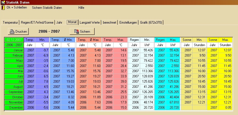Click the green 02.12.2007 date cell

click(x=14, y=40)
